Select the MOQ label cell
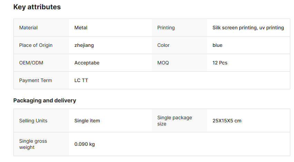Screen dimensions: 294x162 163,63
